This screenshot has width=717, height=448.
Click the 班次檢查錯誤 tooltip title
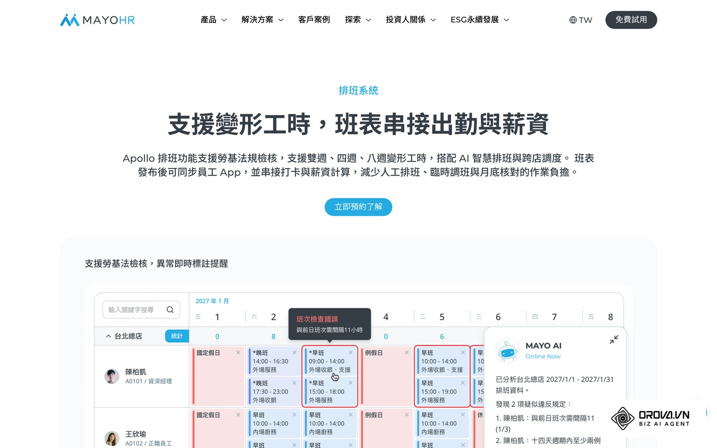point(317,319)
